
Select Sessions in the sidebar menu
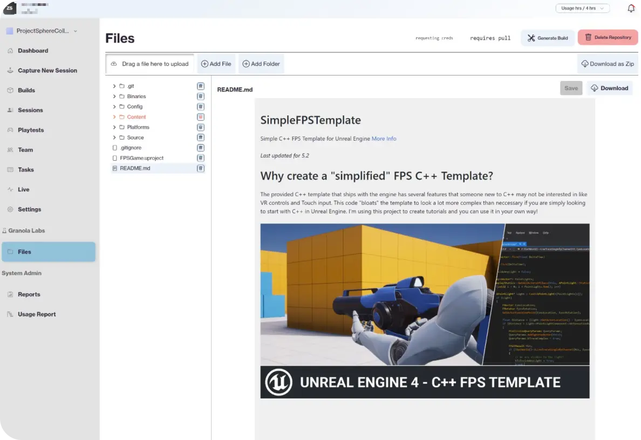tap(12, 110)
